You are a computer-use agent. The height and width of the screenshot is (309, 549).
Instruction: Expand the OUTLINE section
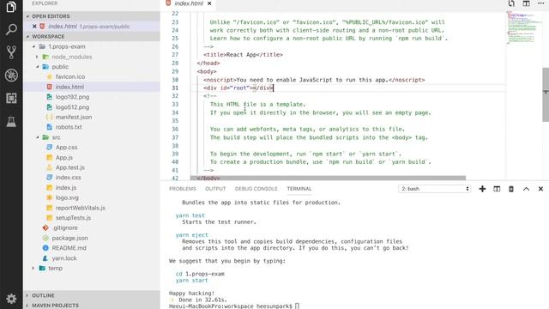92,295
